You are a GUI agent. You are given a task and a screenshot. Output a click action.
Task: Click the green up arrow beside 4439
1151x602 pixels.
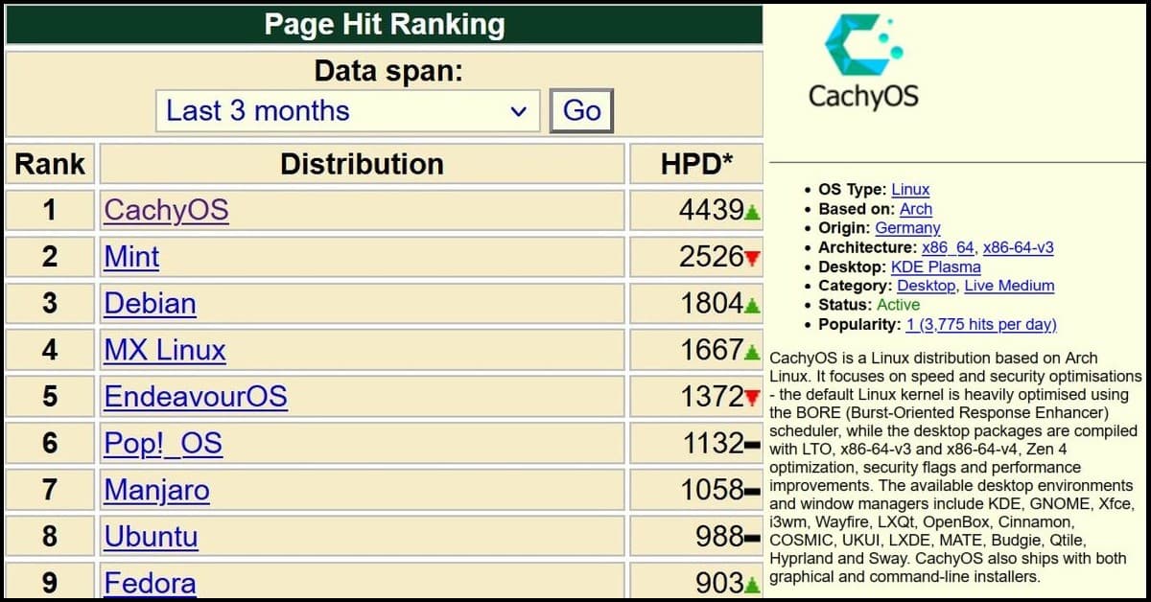[x=753, y=213]
